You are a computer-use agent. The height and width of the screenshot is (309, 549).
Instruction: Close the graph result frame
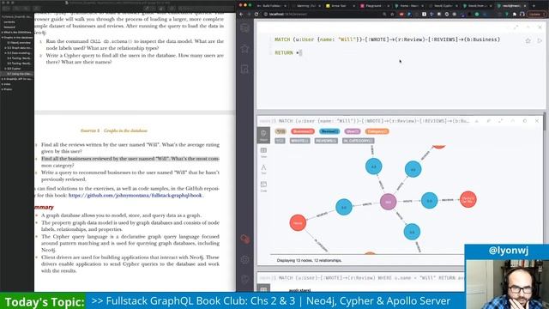(x=537, y=121)
